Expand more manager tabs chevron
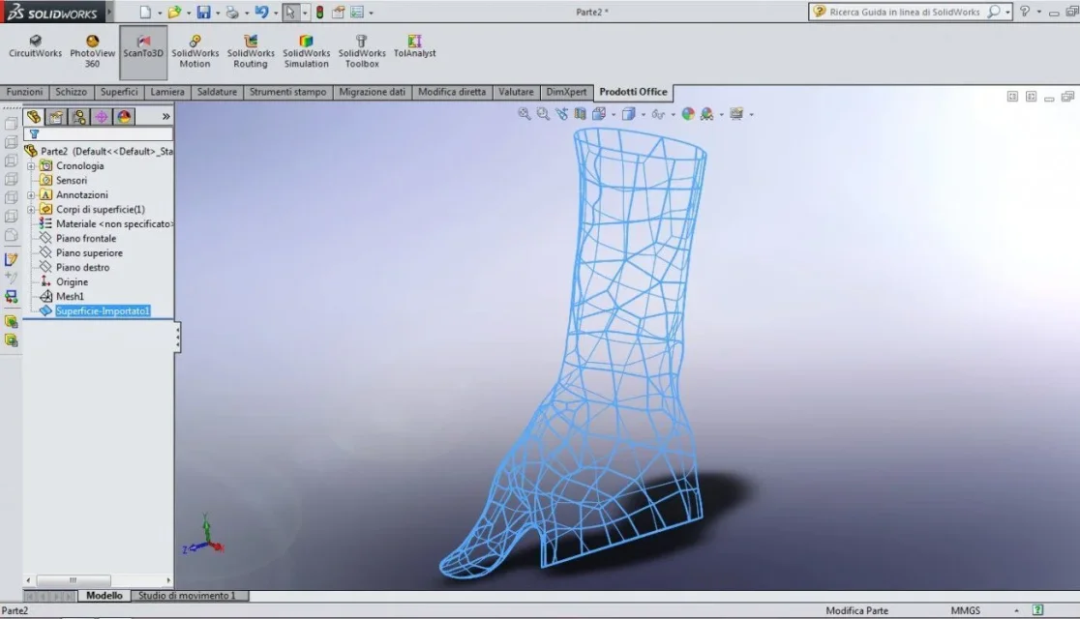Image resolution: width=1080 pixels, height=619 pixels. pyautogui.click(x=166, y=116)
